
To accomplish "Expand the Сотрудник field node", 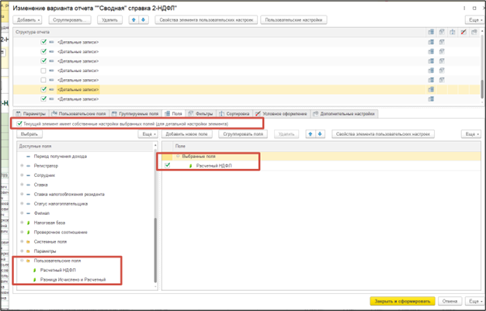I will click(x=22, y=175).
